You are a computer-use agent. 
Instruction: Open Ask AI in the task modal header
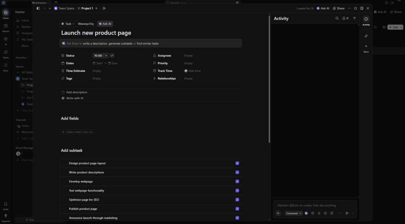323,8
